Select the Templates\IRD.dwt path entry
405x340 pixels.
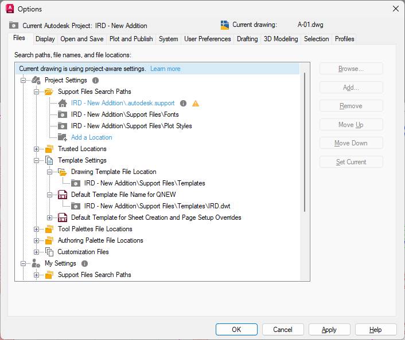click(157, 206)
